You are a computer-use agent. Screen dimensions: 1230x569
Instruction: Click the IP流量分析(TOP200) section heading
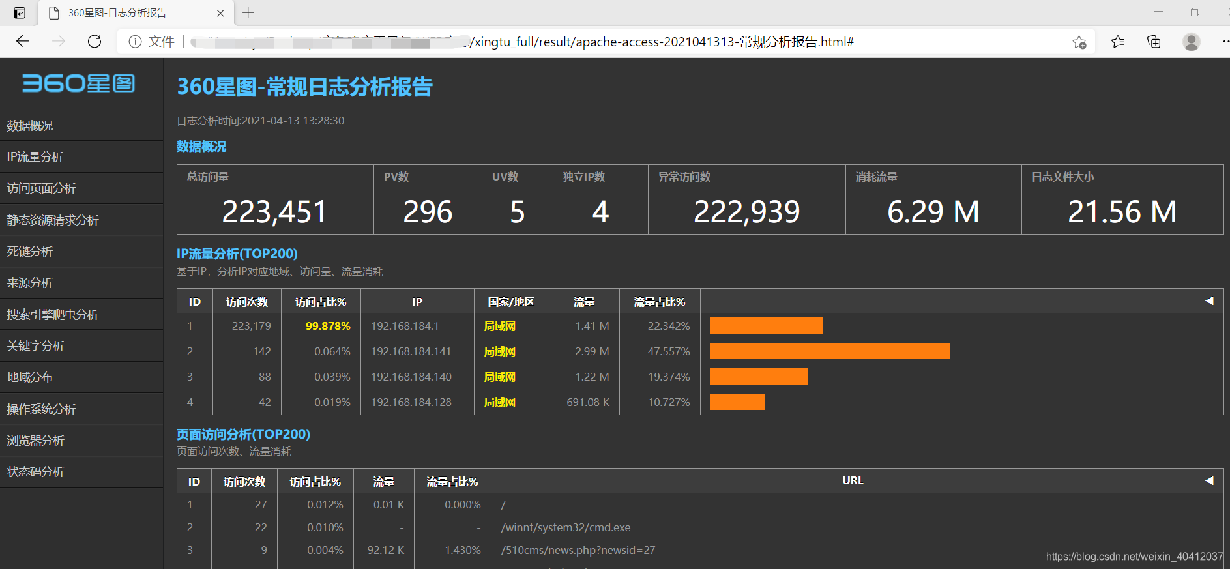(x=237, y=254)
